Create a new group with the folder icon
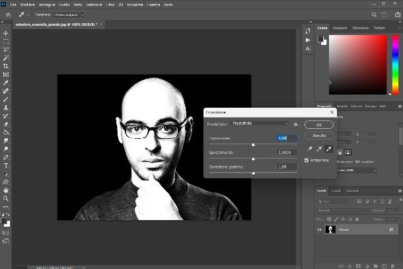This screenshot has width=403, height=269. point(375,266)
